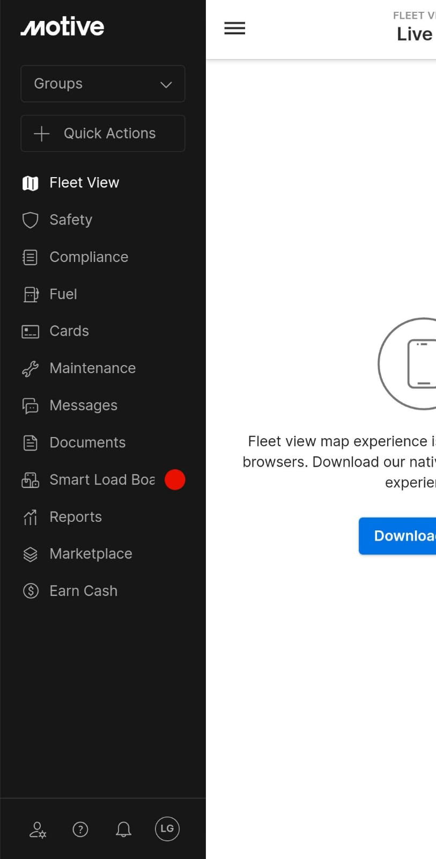This screenshot has height=859, width=436.
Task: Open the Quick Actions menu
Action: pyautogui.click(x=102, y=133)
